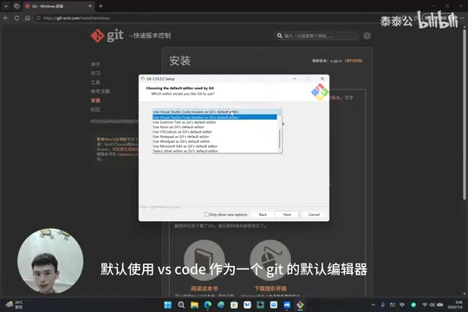This screenshot has width=468, height=312.
Task: Open 工具 in the git sidebar
Action: click(x=95, y=82)
